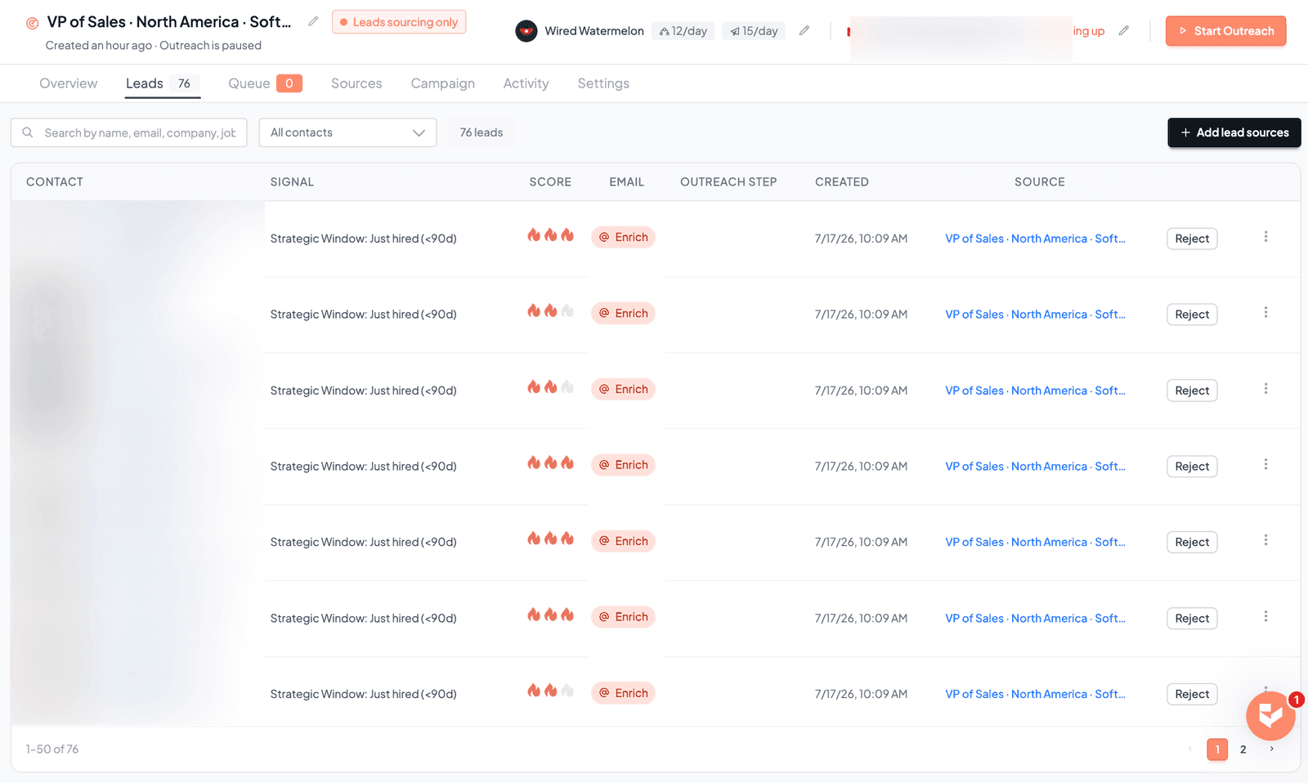Go to next page arrow in pagination

[x=1271, y=749]
